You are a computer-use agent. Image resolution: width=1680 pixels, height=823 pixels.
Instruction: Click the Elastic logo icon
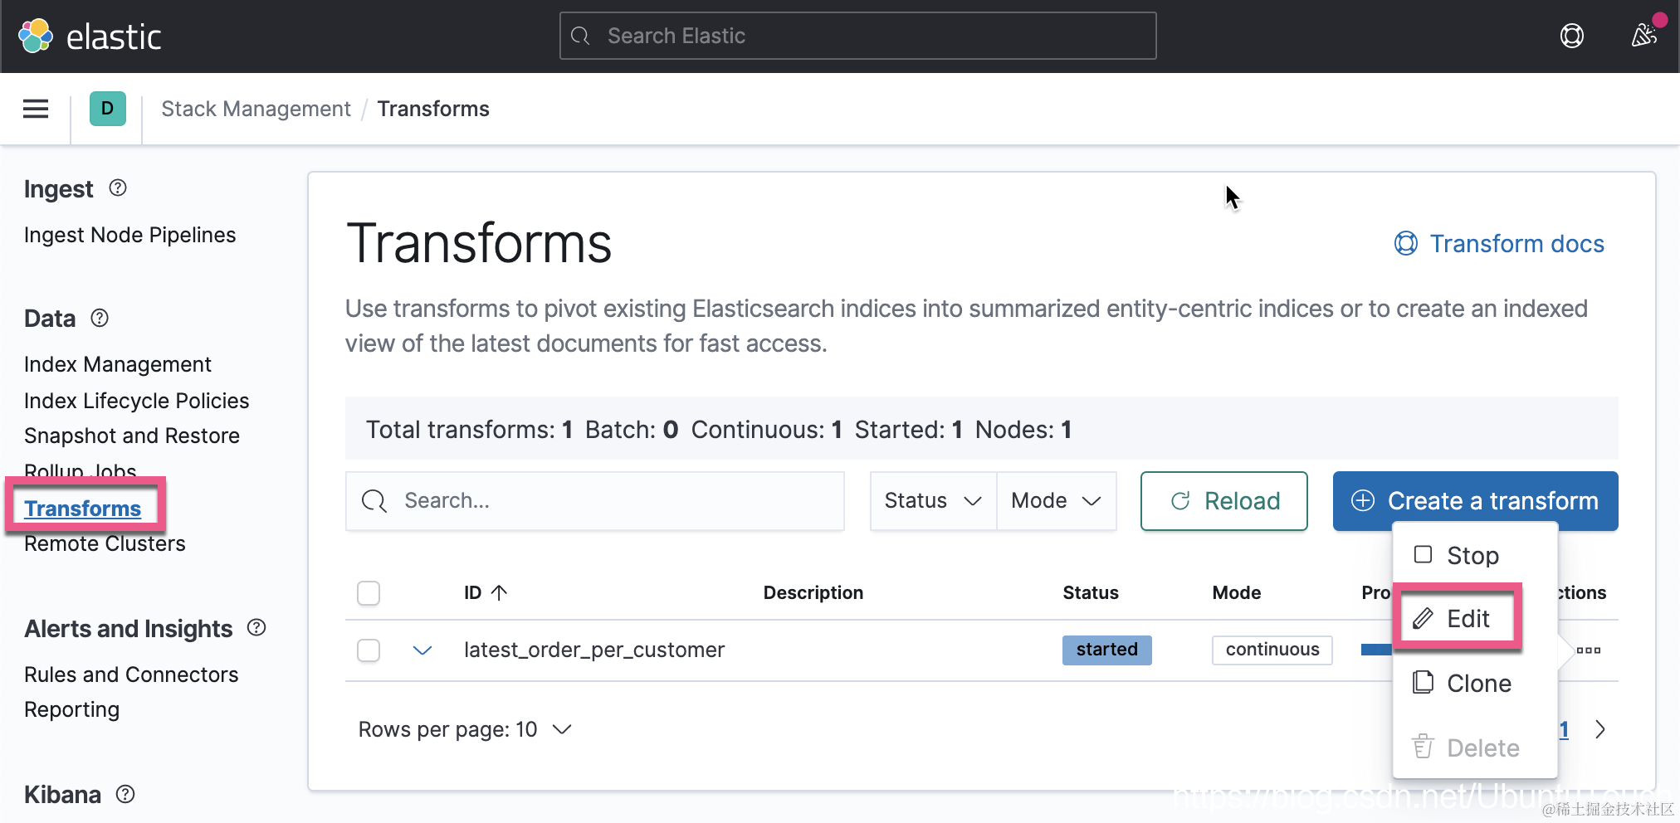click(36, 36)
